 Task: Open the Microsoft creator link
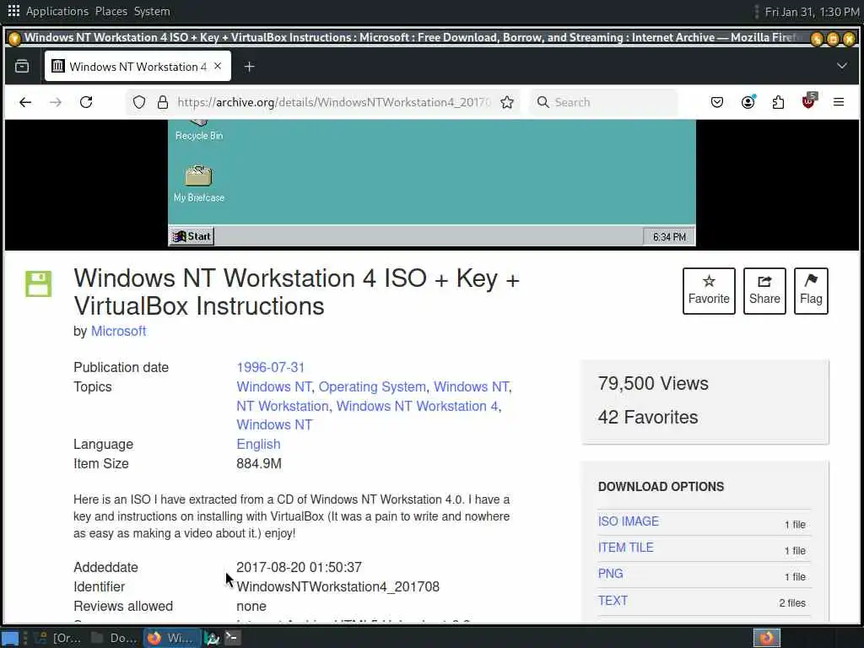pos(118,331)
